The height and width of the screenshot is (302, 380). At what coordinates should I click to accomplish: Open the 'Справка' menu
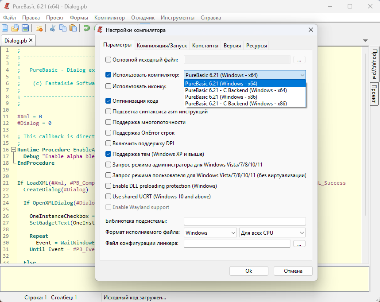point(211,18)
